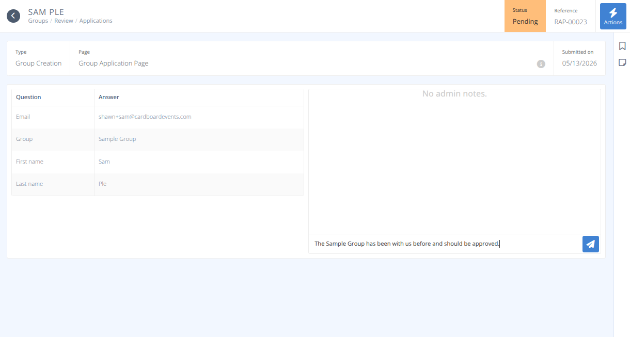Click the SAM PLE page title

coord(46,11)
